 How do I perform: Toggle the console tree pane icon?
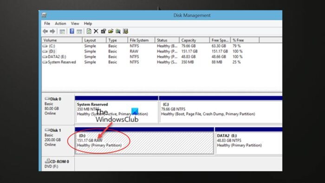(x=62, y=31)
